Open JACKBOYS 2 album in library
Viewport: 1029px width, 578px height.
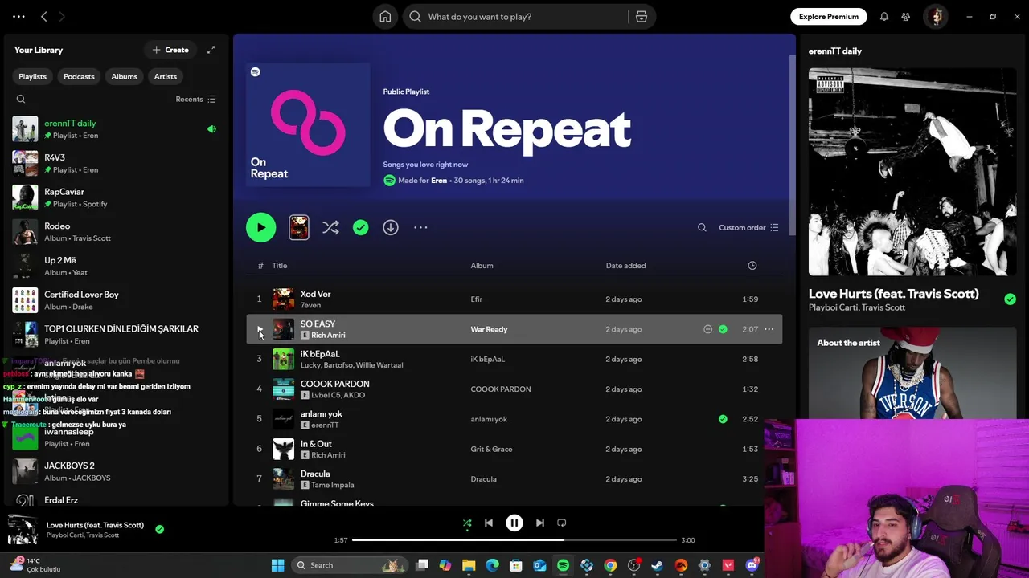point(117,471)
